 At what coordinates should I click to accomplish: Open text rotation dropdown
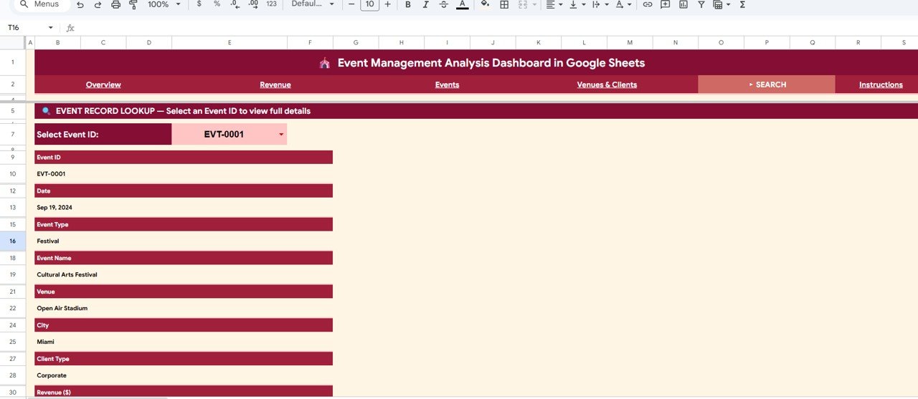pos(623,4)
